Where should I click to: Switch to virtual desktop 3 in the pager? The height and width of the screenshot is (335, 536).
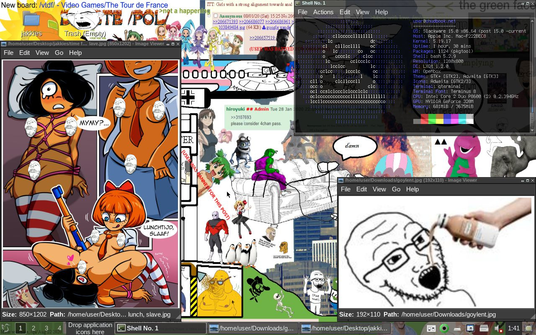(46, 328)
